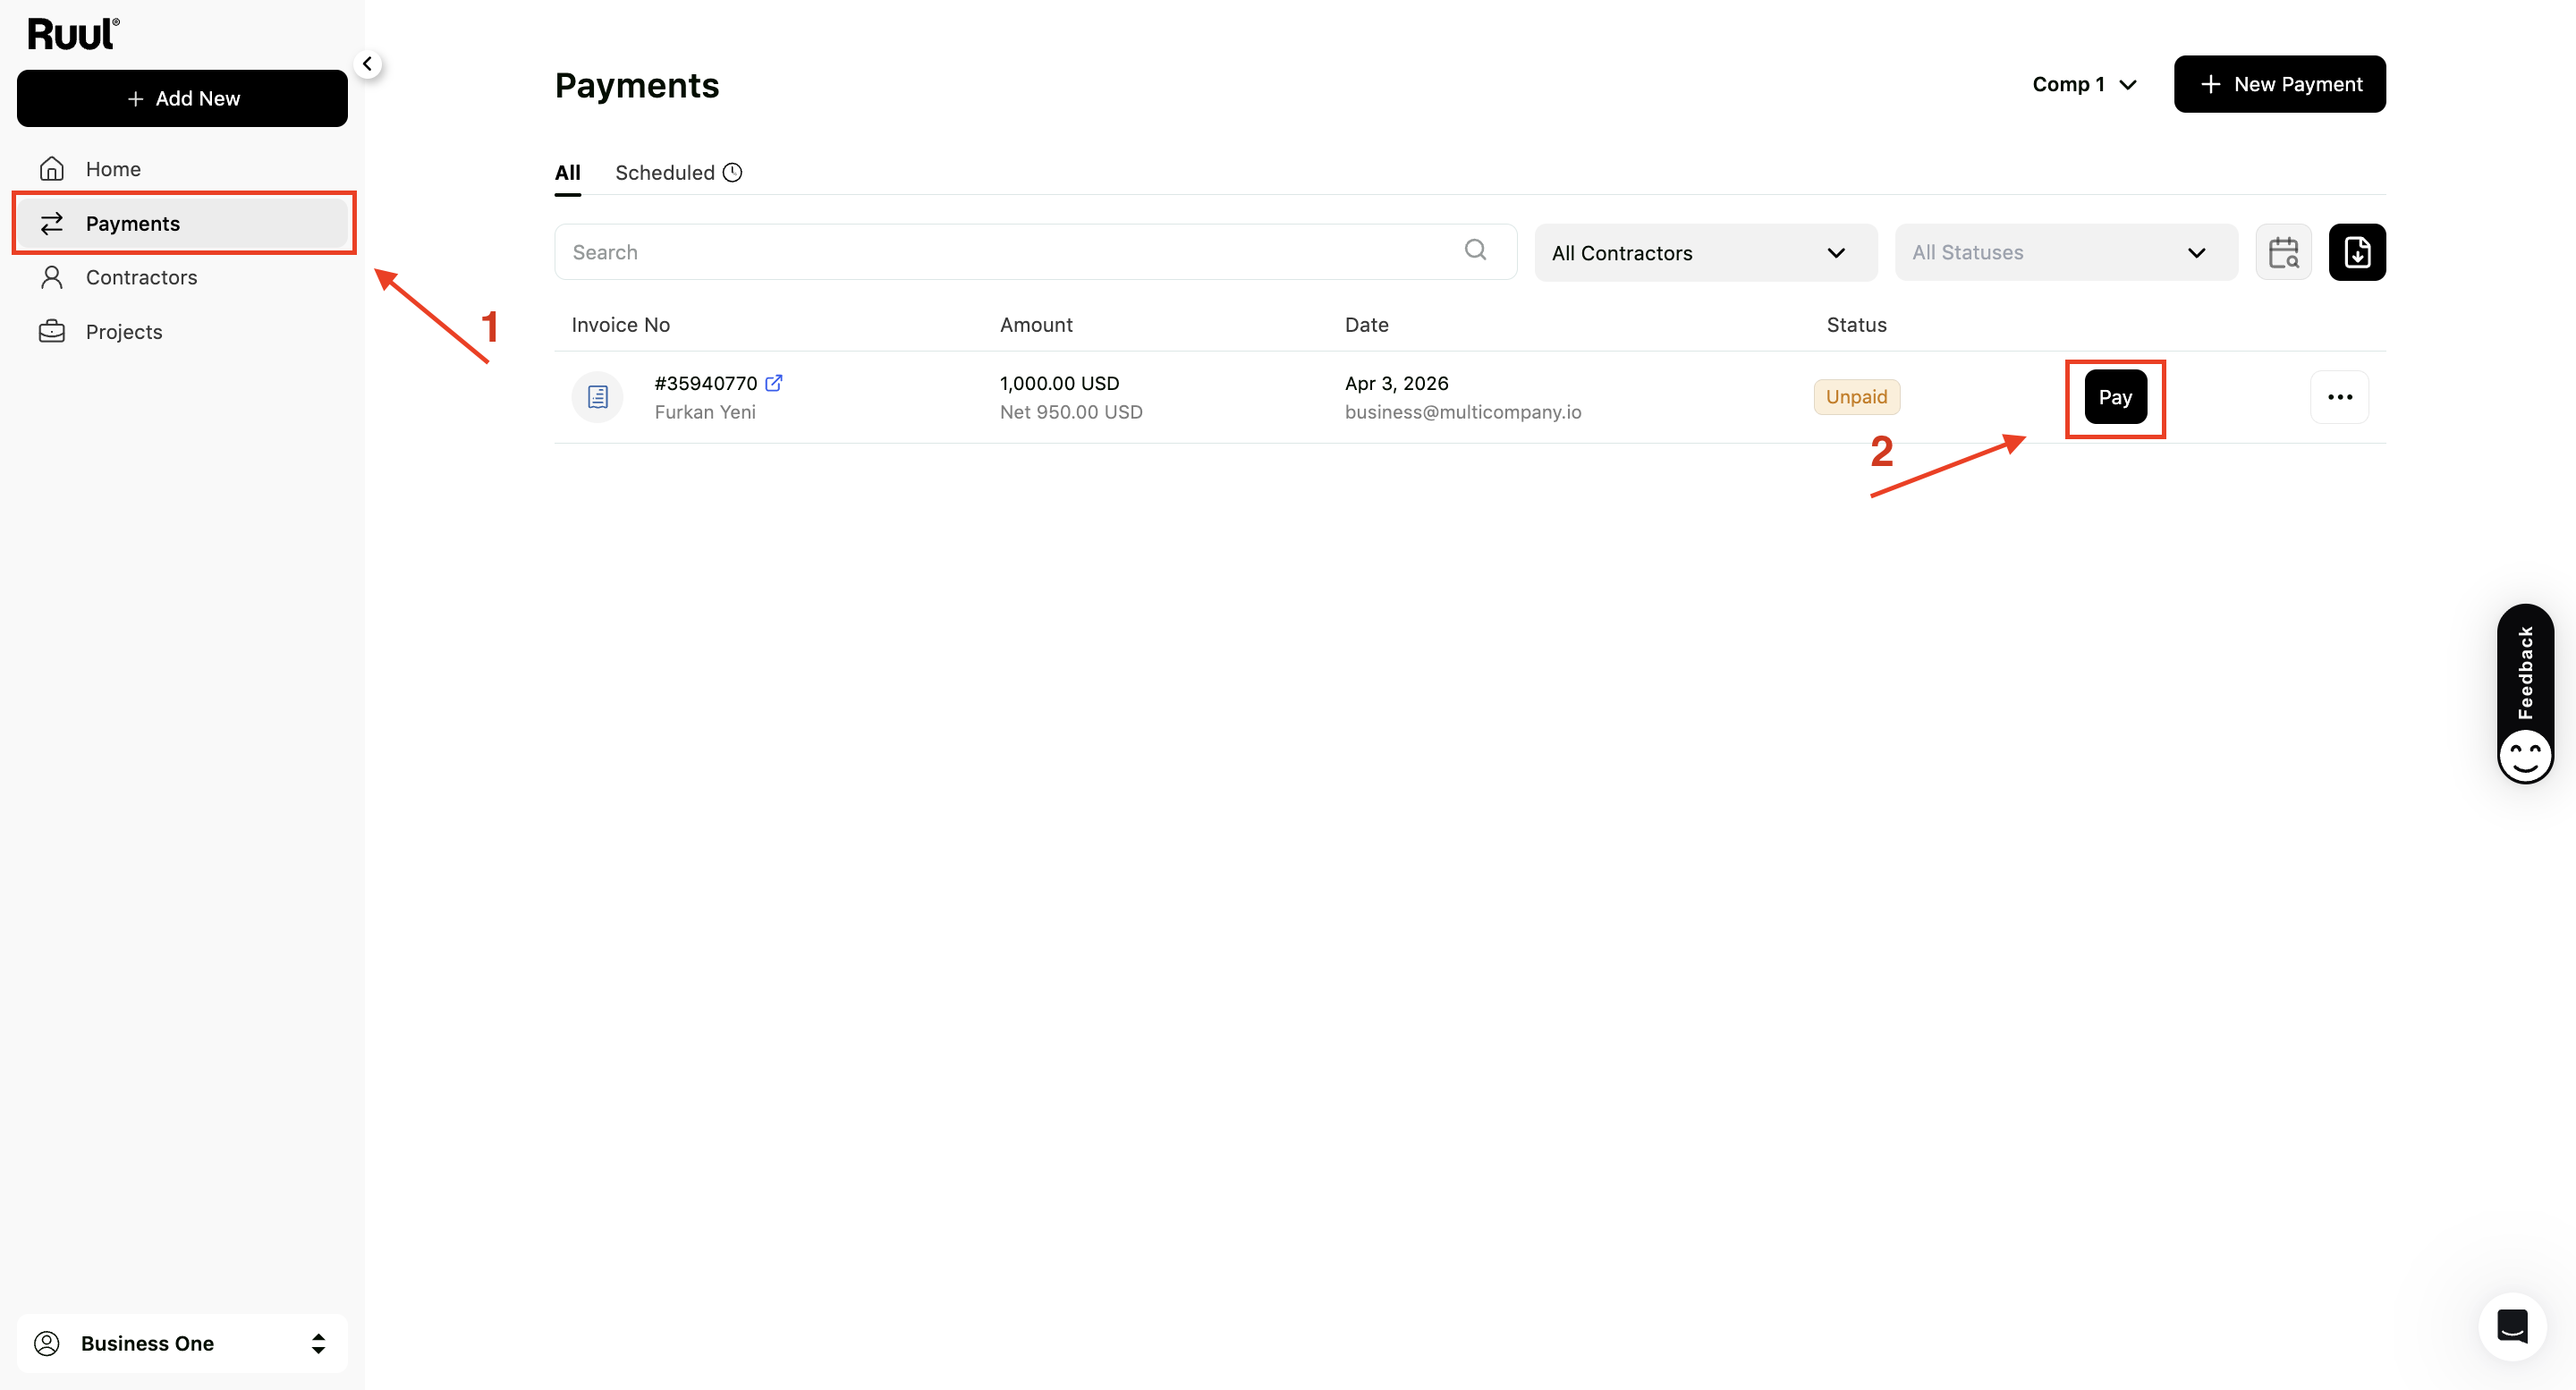Open the three-dot more options menu
Screen dimensions: 2576x1390
click(x=2339, y=397)
